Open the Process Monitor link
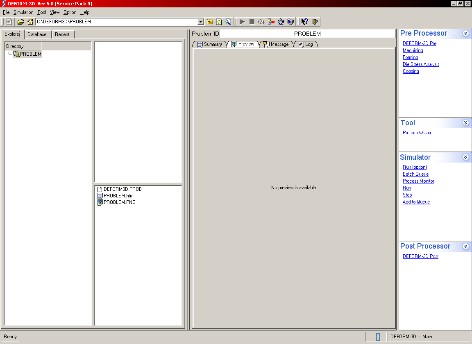472x344 pixels. pos(418,181)
